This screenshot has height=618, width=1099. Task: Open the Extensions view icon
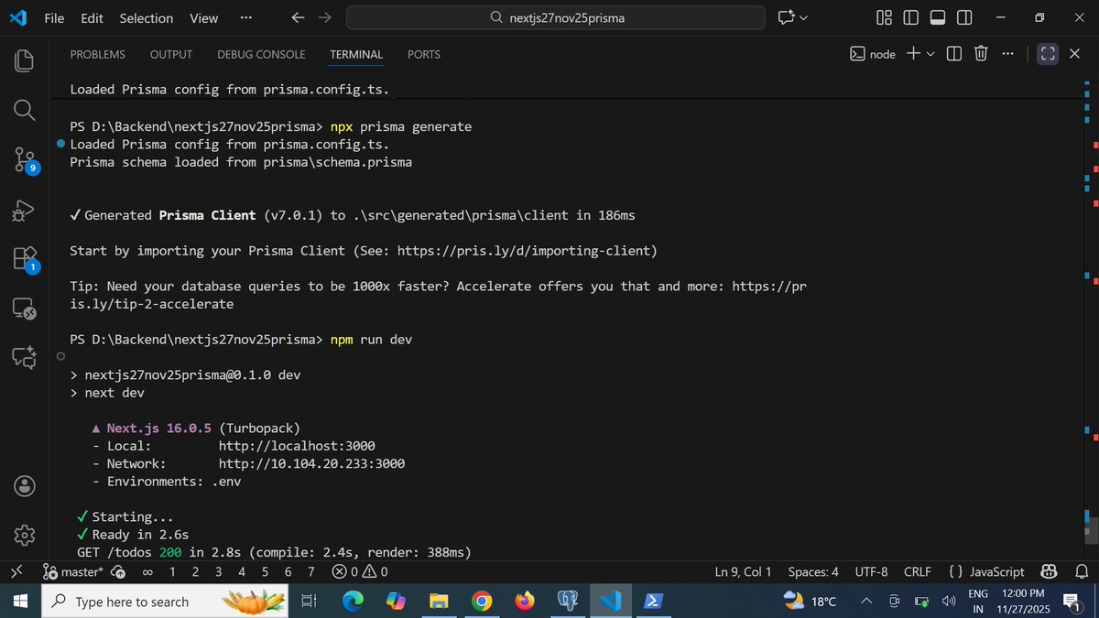click(x=24, y=259)
